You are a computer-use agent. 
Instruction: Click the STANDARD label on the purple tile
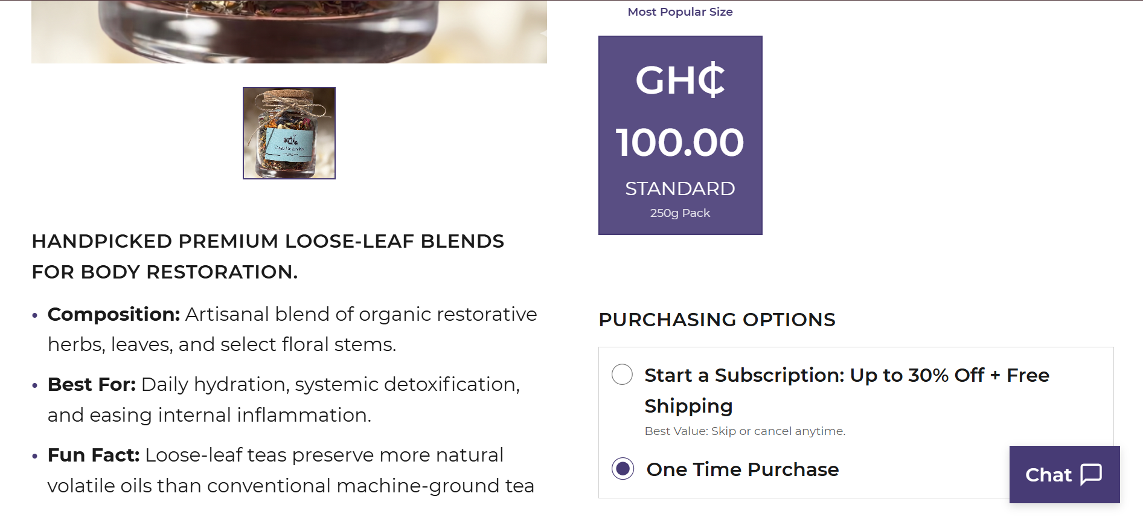680,188
